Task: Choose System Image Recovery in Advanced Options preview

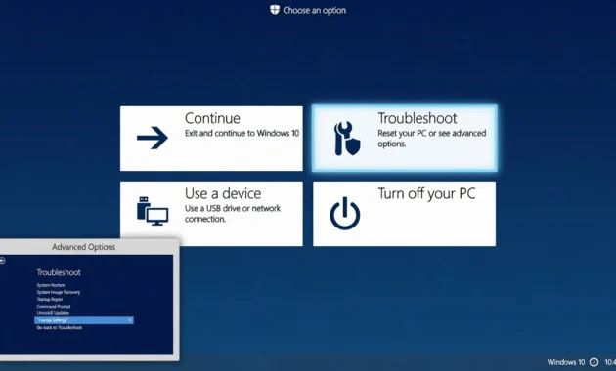Action: point(59,292)
